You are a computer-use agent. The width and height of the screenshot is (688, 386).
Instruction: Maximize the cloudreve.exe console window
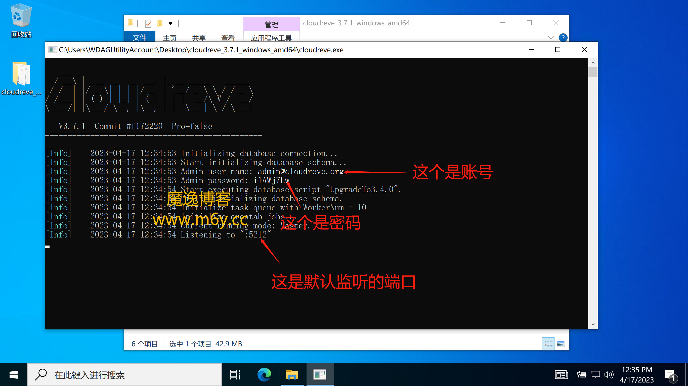[558, 50]
